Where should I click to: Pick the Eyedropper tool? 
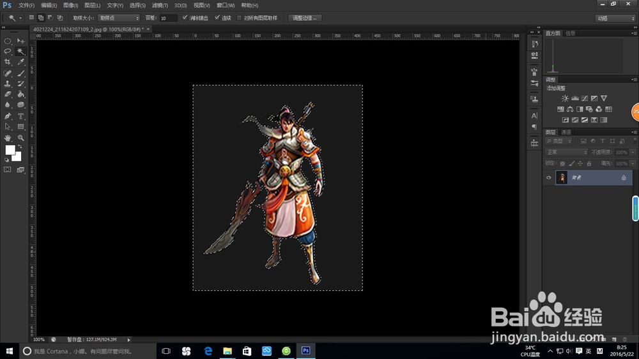20,62
